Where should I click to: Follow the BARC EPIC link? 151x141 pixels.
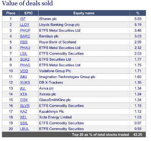pos(25,36)
